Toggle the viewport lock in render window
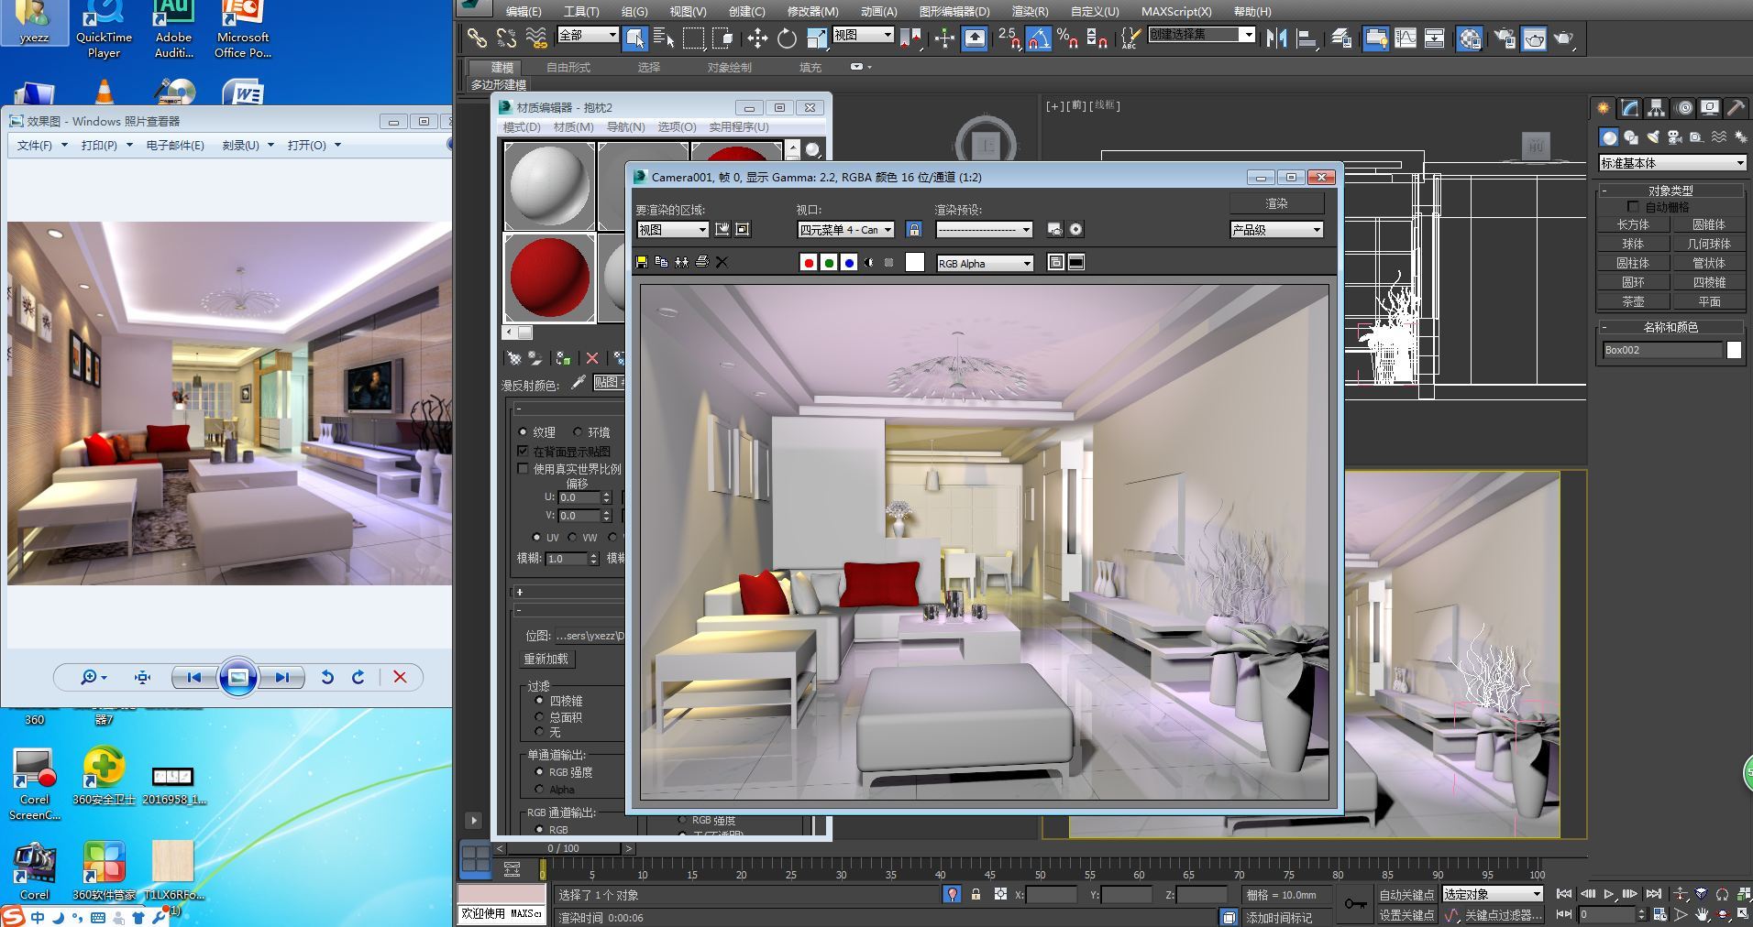 point(913,229)
